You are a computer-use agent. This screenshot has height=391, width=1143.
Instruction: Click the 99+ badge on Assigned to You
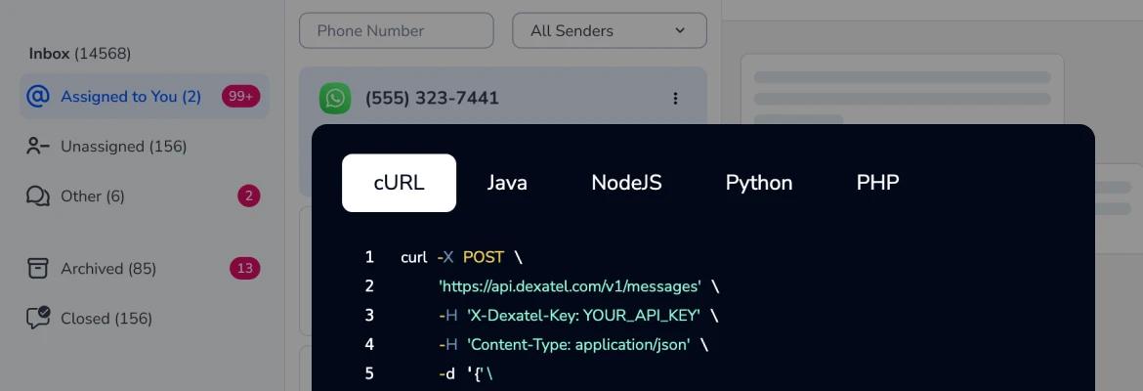click(240, 97)
